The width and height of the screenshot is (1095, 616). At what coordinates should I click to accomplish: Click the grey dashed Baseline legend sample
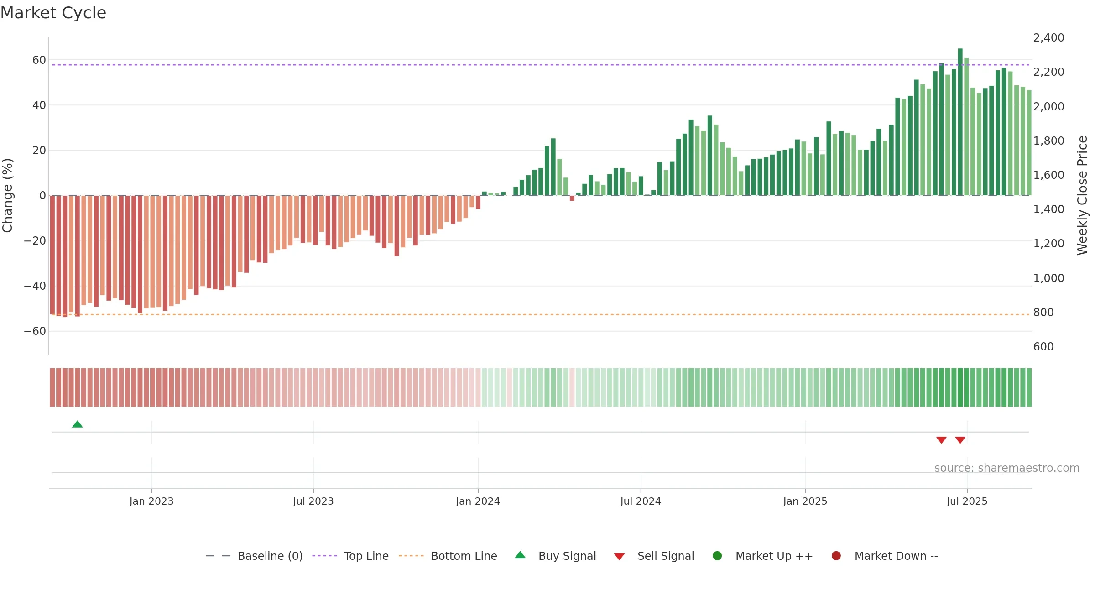(x=218, y=556)
